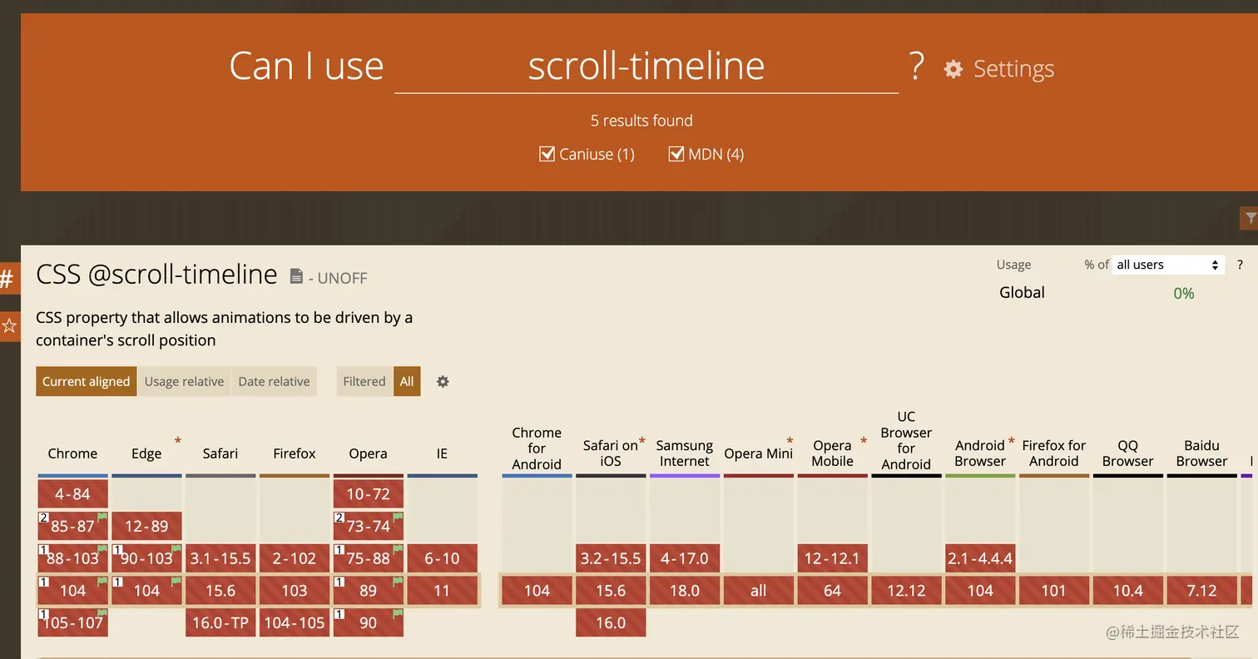Select the Filtered browsers option
The height and width of the screenshot is (659, 1258).
pyautogui.click(x=364, y=381)
